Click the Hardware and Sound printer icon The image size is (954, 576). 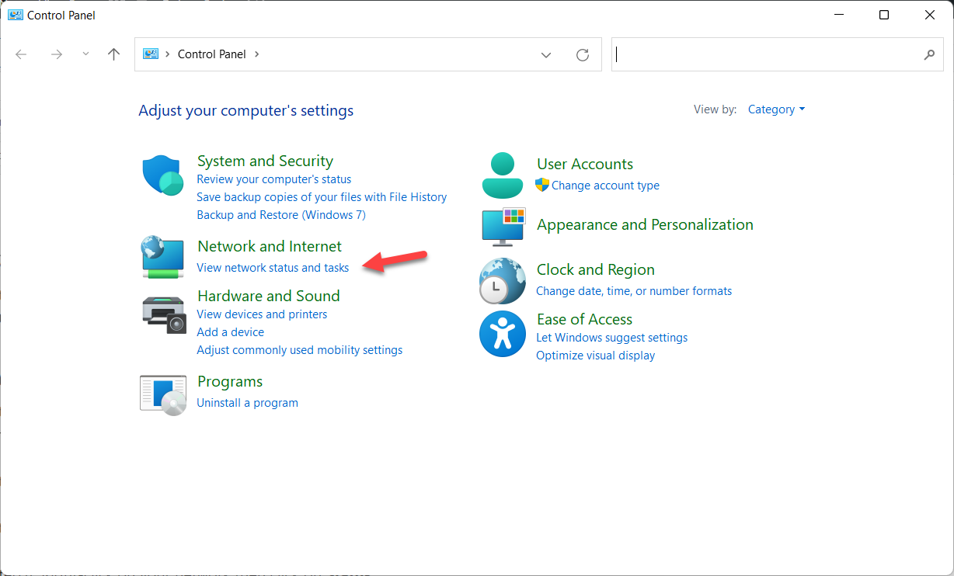(x=164, y=314)
